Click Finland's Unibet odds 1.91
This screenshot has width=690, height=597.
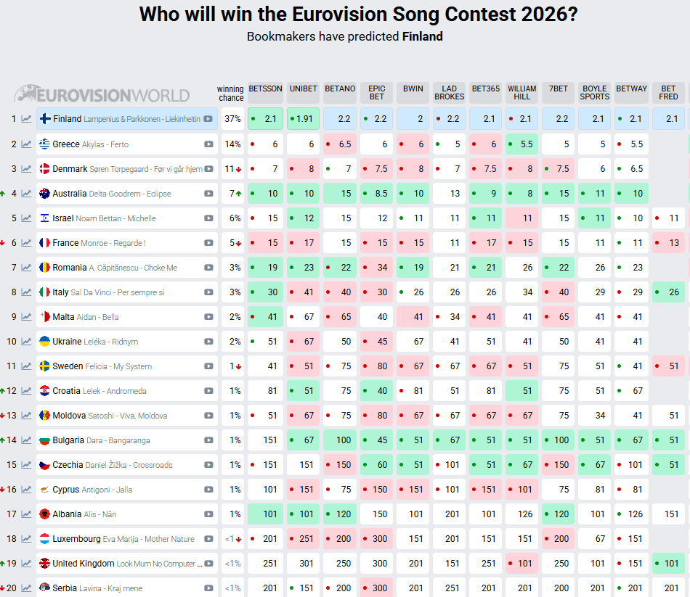click(x=303, y=119)
